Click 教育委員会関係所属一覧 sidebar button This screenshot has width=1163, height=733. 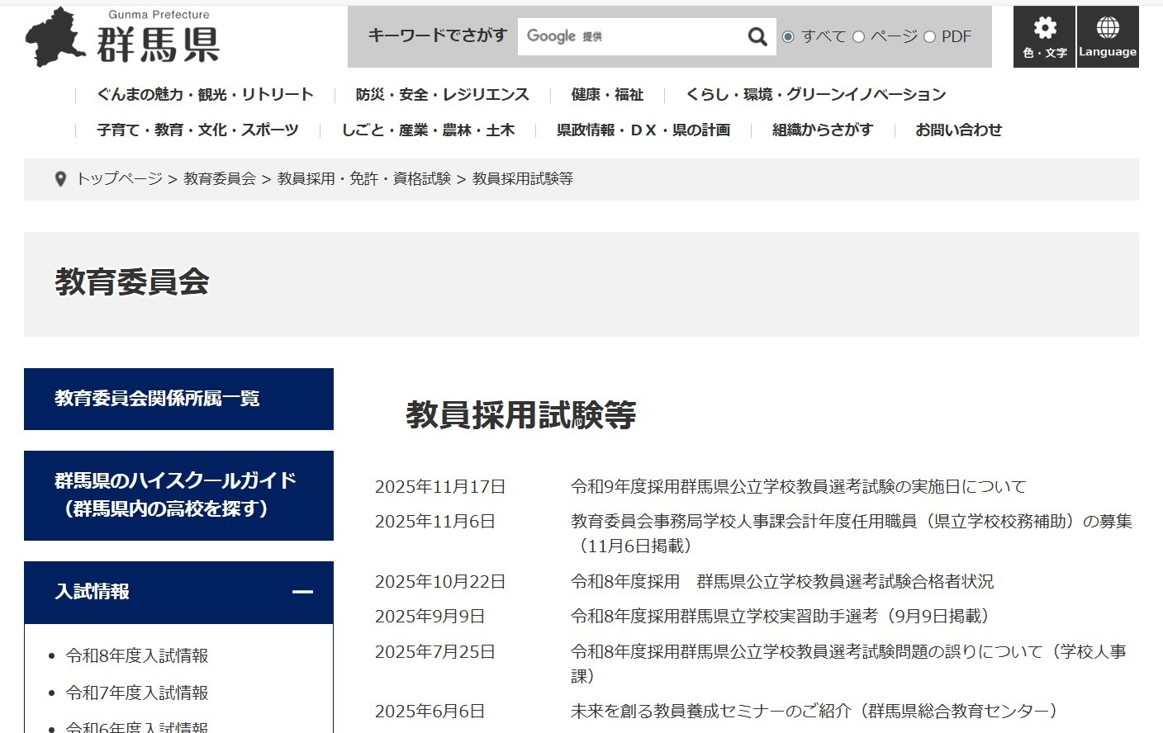[x=178, y=399]
